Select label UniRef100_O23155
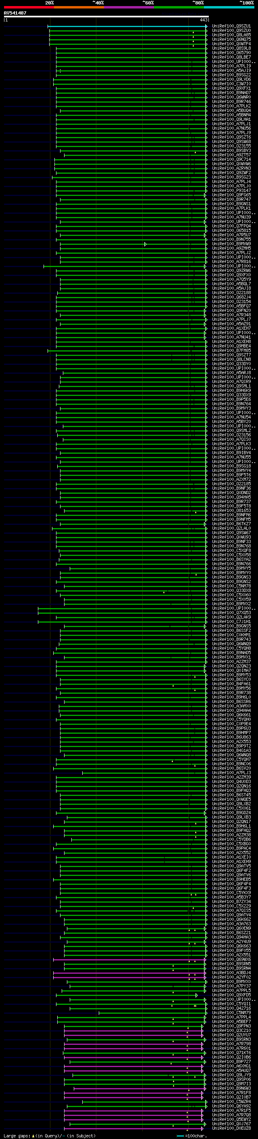Image resolution: width=258 pixels, height=1139 pixels. click(231, 146)
